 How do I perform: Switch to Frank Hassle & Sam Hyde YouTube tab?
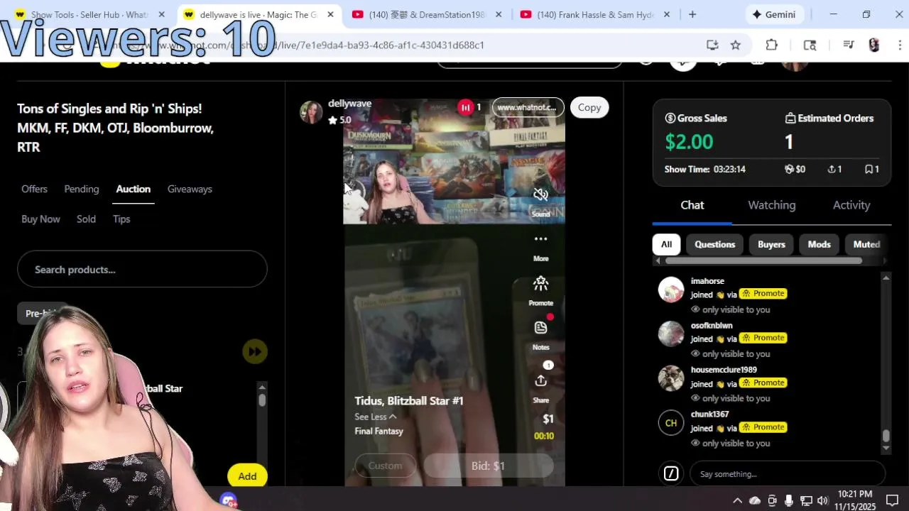(x=595, y=14)
